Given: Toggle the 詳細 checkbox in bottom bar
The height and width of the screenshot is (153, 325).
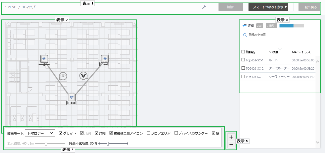Looking at the screenshot, I should pyautogui.click(x=96, y=133).
